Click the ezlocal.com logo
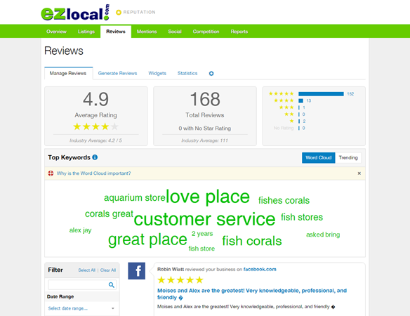Image resolution: width=410 pixels, height=316 pixels. pos(75,13)
